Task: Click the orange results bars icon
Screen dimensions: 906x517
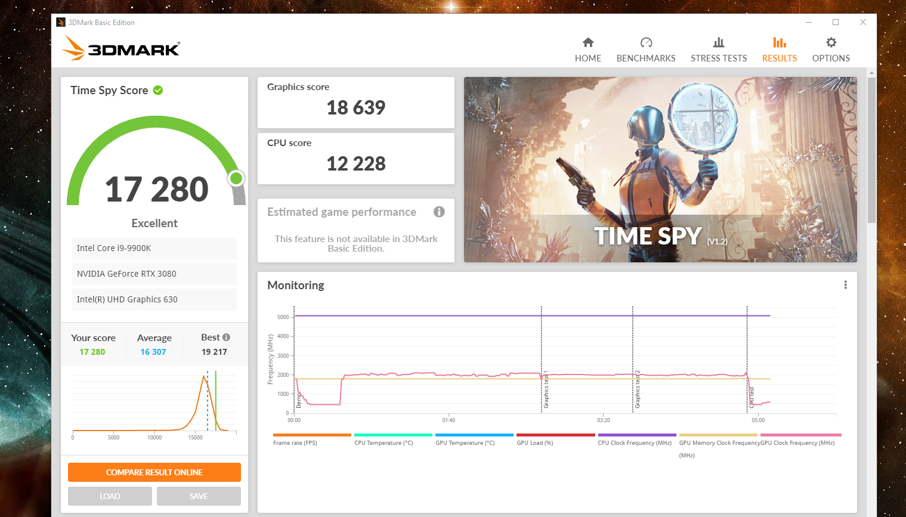Action: point(780,42)
